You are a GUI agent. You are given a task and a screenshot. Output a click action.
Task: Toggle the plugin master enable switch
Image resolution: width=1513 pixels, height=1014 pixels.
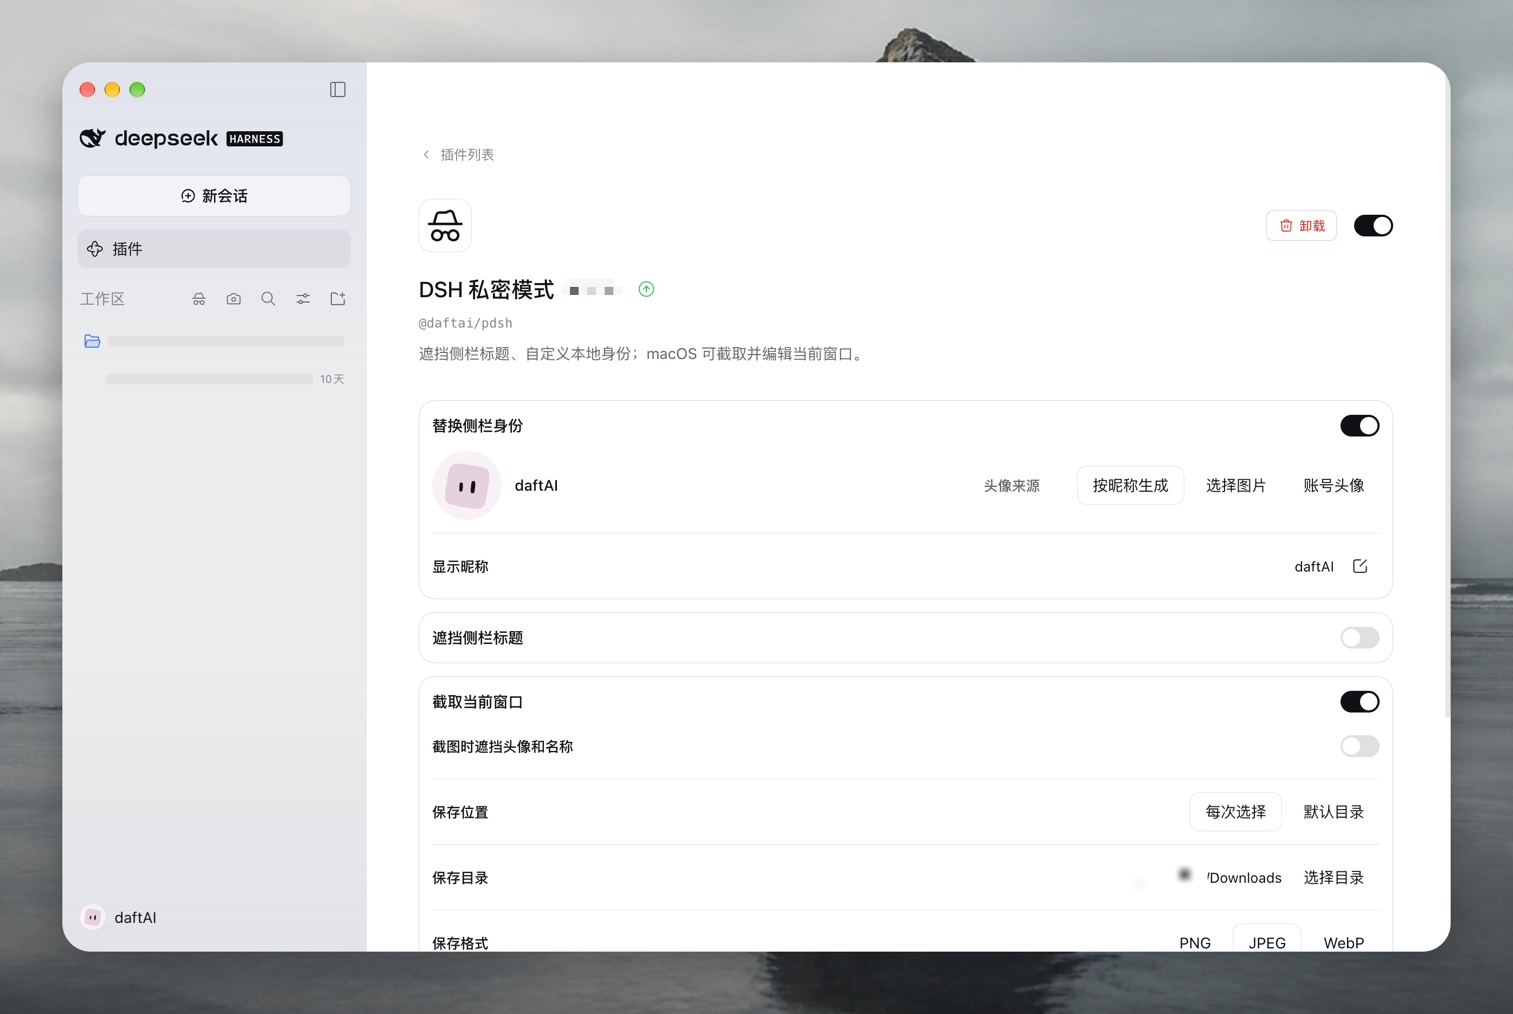click(x=1373, y=226)
